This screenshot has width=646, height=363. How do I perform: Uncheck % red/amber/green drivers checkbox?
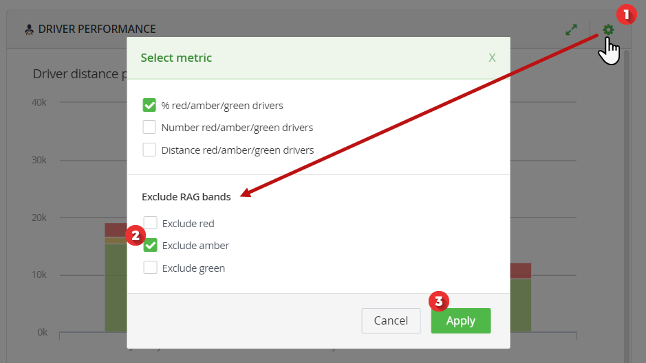(x=149, y=105)
